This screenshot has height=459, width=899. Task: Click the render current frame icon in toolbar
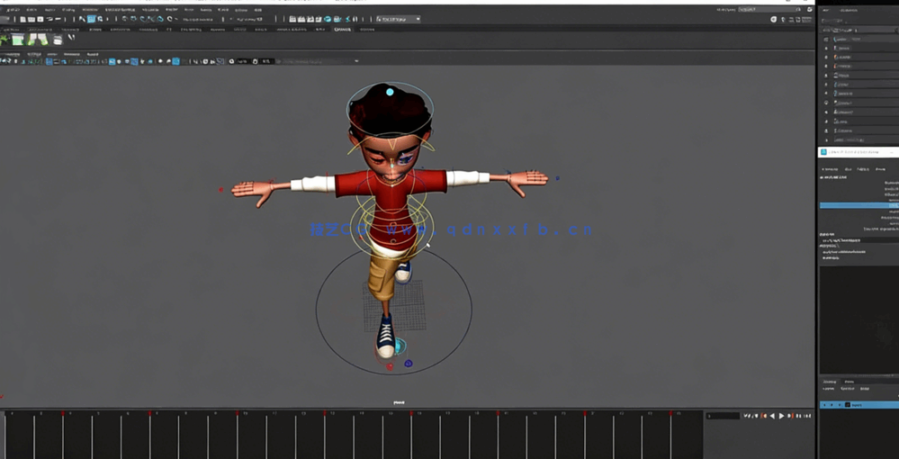tap(301, 19)
